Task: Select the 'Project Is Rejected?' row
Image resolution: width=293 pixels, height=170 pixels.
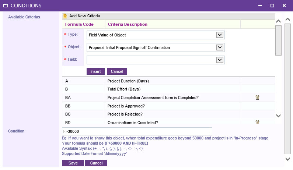Action: 168,114
